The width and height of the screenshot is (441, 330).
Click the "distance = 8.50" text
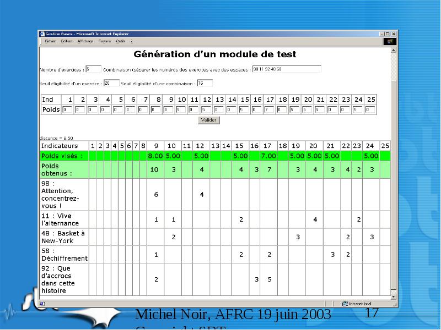[56, 138]
